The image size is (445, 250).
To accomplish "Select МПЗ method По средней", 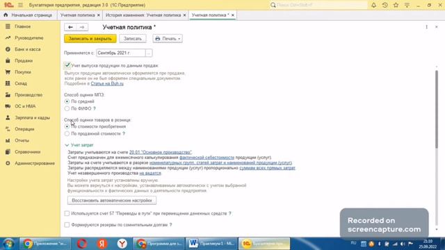I will (67, 101).
